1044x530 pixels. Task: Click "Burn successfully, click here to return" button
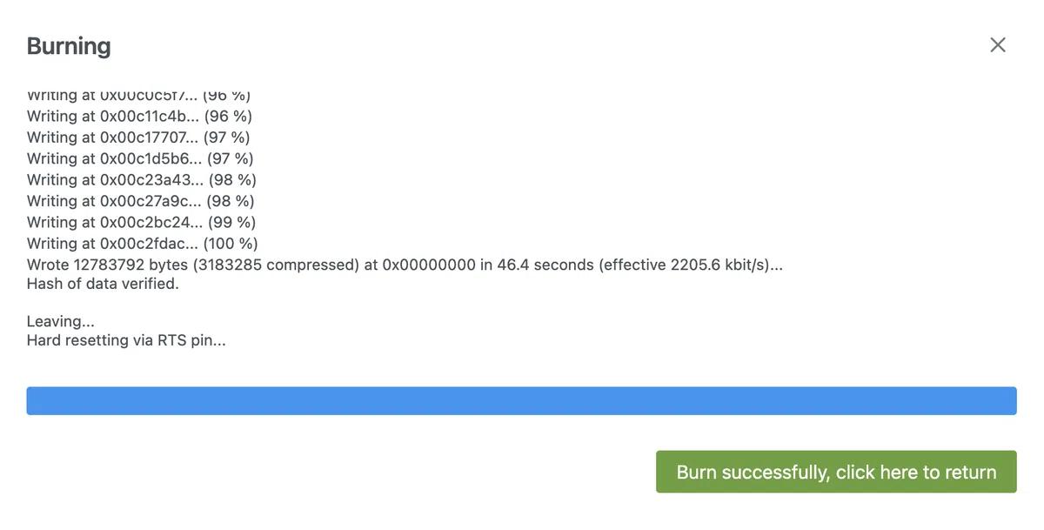(836, 472)
